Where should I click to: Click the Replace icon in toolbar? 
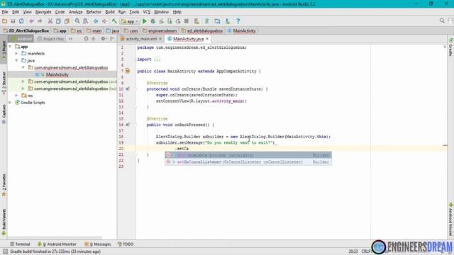point(85,21)
